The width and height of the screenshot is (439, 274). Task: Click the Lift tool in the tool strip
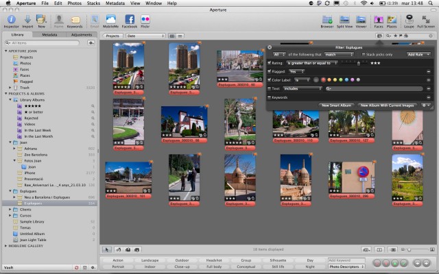tap(128, 249)
